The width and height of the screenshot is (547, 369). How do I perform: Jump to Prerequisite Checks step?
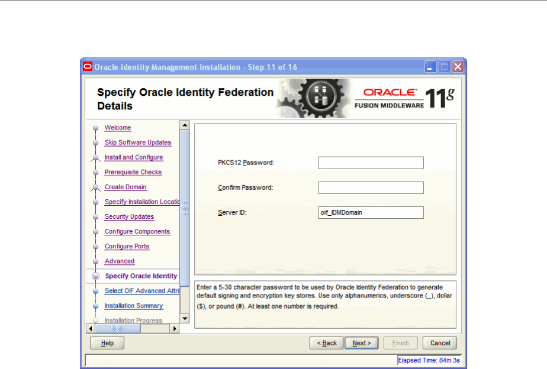[133, 172]
